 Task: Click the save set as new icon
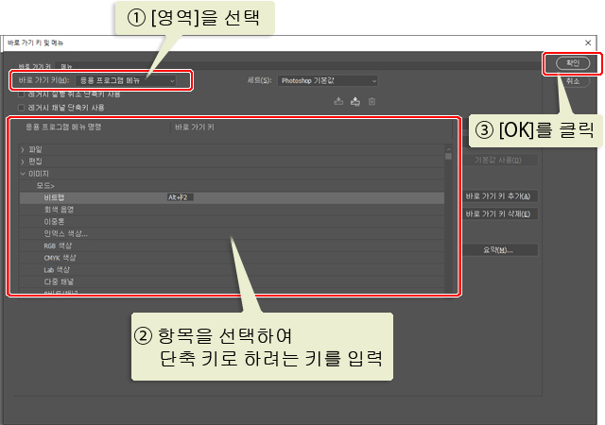click(x=354, y=101)
